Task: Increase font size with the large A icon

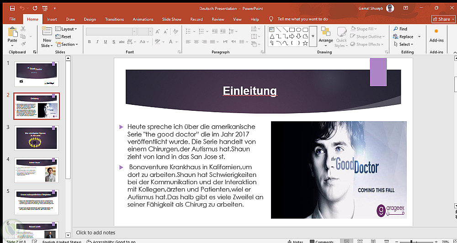Action: pyautogui.click(x=158, y=31)
